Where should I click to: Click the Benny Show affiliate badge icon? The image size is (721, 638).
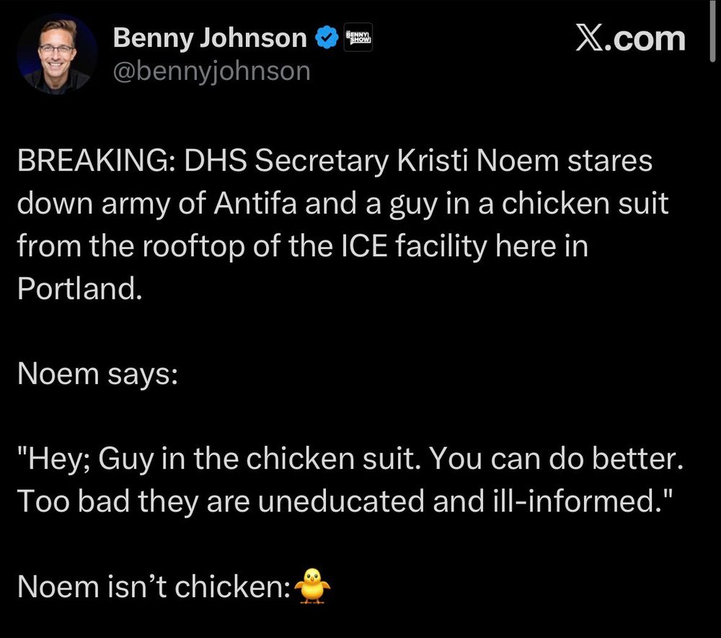coord(358,38)
